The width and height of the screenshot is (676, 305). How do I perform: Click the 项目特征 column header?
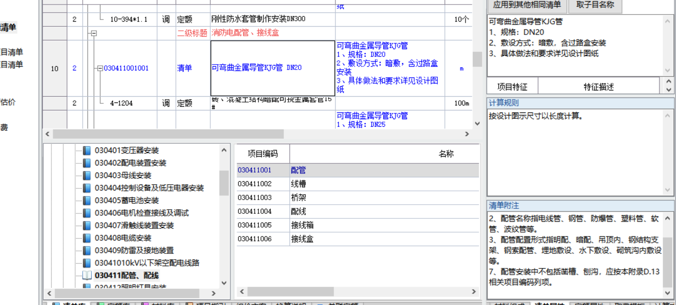(513, 87)
